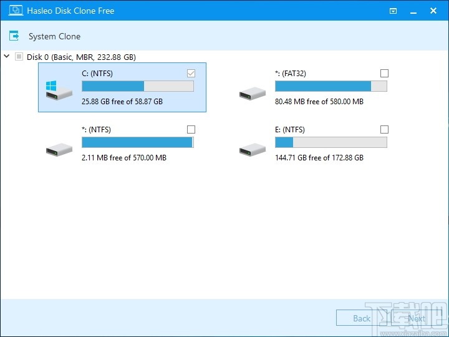Click the *: (NTFS) label
This screenshot has width=449, height=337.
pos(96,130)
